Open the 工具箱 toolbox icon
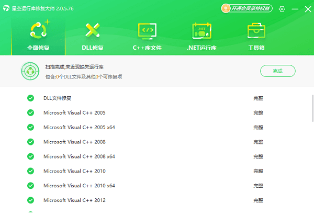Viewport: 314px width, 215px height. coord(256,31)
